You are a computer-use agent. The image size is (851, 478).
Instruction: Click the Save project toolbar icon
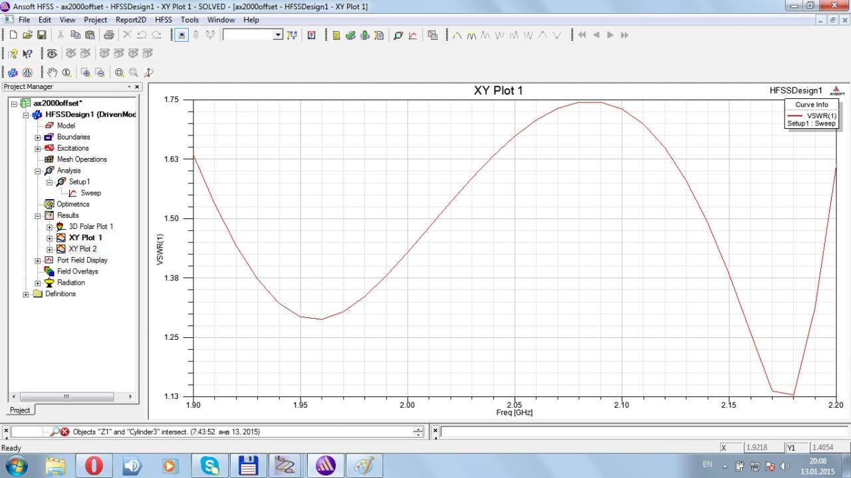41,35
